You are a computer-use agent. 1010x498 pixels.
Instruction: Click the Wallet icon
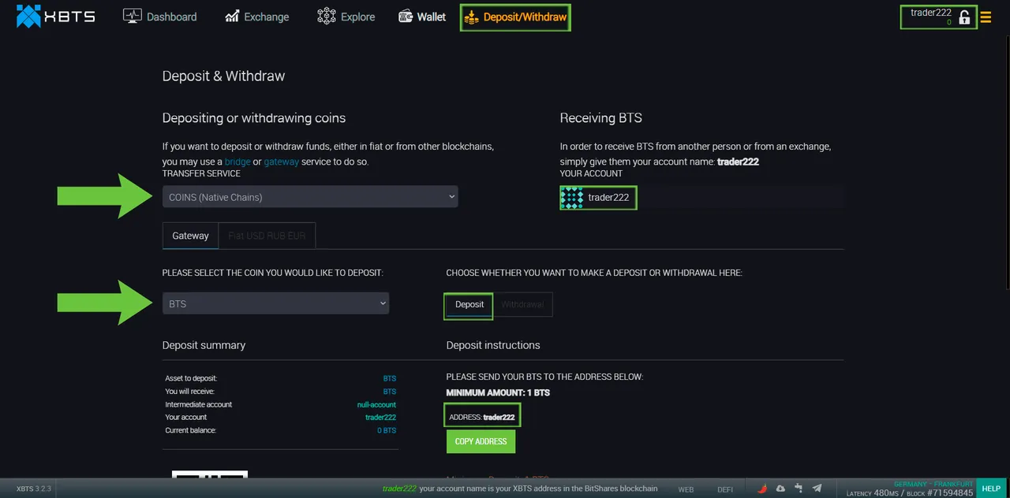pyautogui.click(x=406, y=17)
